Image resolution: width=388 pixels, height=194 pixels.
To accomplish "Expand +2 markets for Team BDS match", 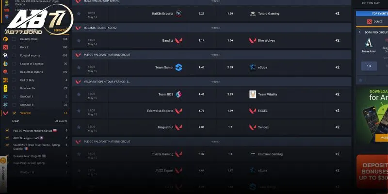I will [337, 94].
